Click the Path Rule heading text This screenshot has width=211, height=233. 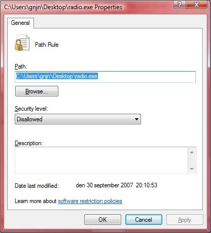(x=47, y=45)
